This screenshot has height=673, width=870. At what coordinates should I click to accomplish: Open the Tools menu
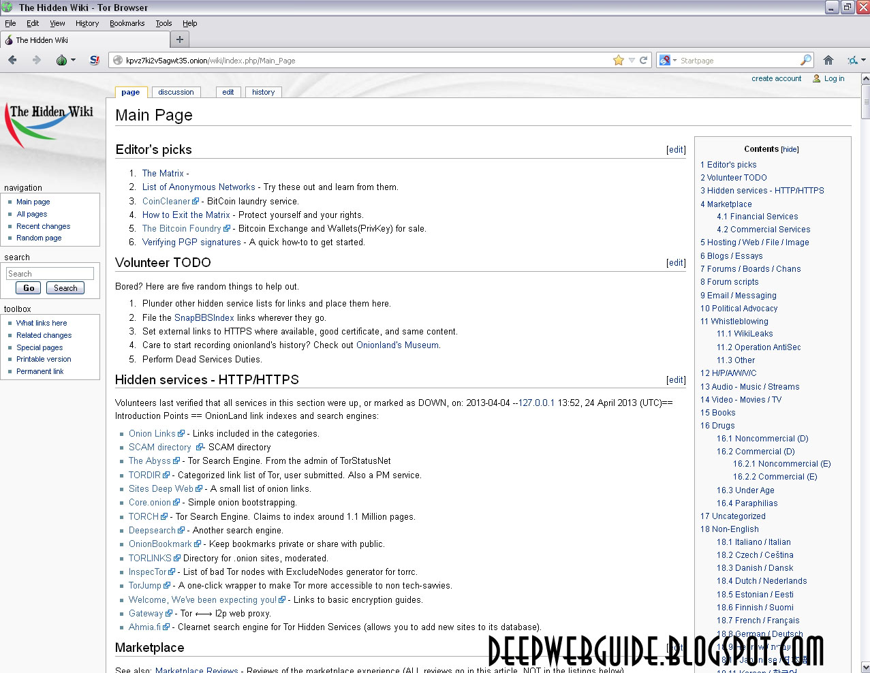pyautogui.click(x=164, y=23)
